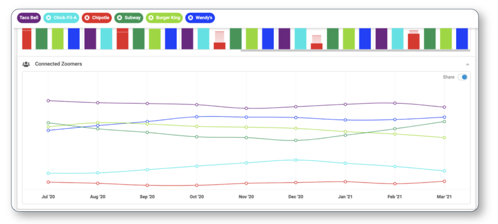Select light green Burger King point at Mar '21
Viewport: 498px width, 224px height.
[445, 138]
